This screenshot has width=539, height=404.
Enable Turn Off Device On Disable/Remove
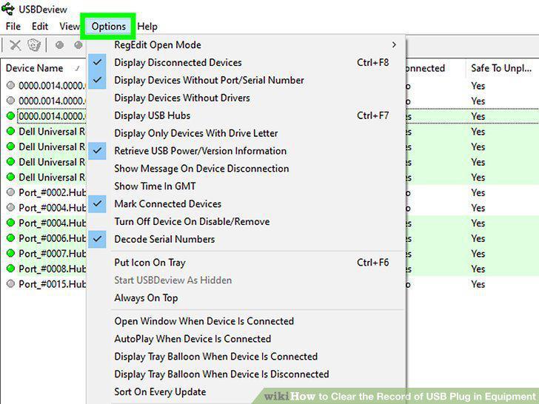coord(246,221)
